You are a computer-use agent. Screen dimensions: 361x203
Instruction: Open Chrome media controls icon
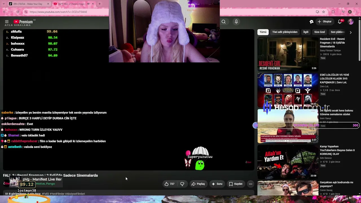click(343, 12)
